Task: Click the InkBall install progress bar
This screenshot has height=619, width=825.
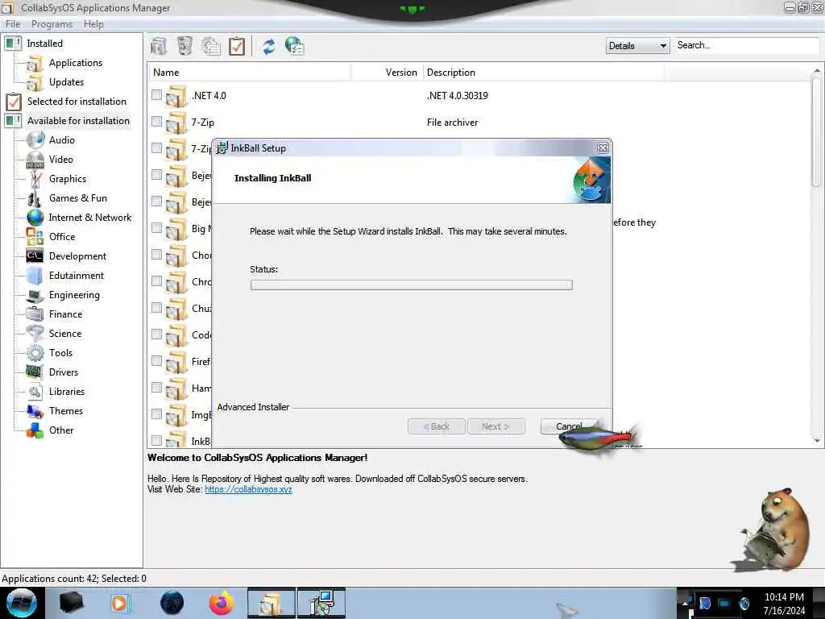Action: pos(412,285)
